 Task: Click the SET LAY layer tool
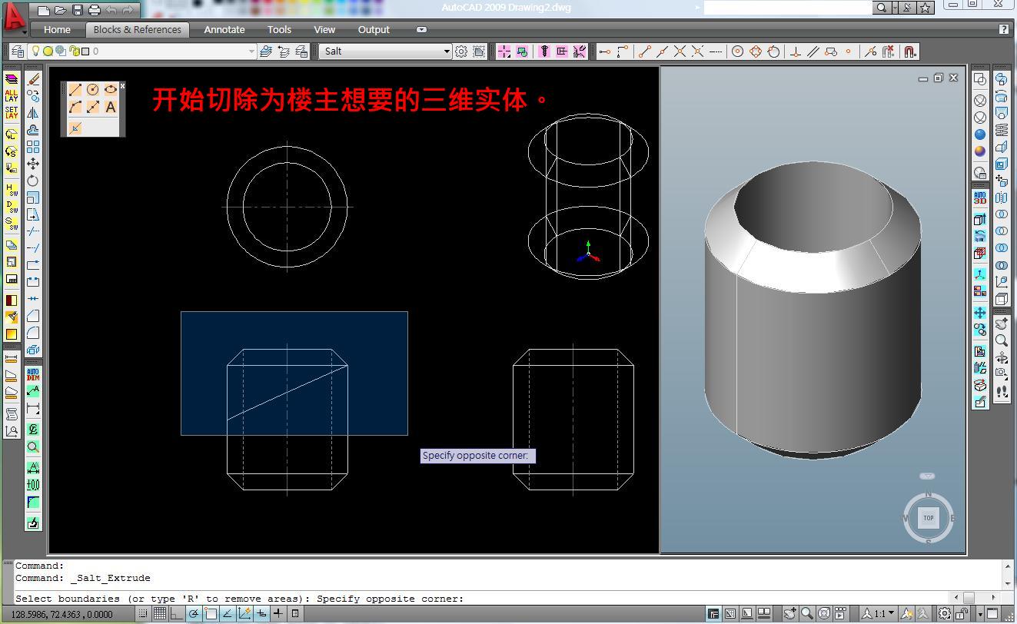(12, 112)
